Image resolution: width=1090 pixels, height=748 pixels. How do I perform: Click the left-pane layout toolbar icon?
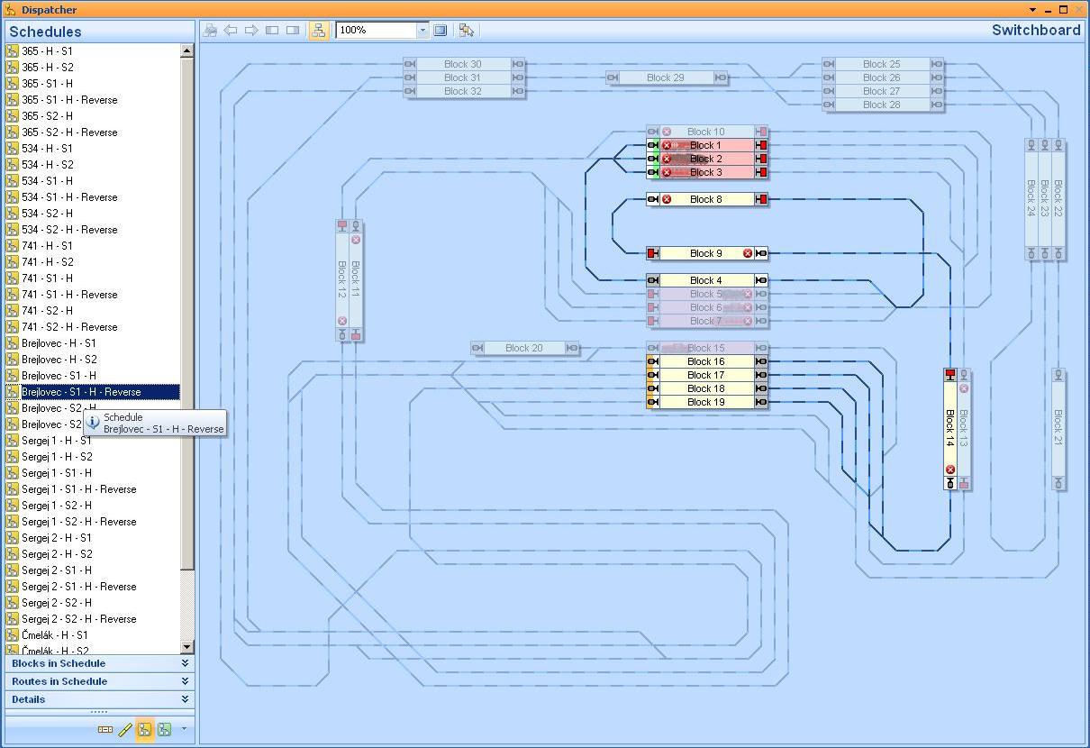pyautogui.click(x=273, y=30)
